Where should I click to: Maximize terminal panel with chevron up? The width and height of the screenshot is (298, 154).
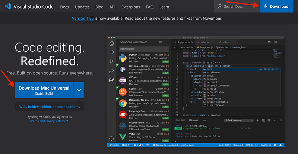(275, 121)
